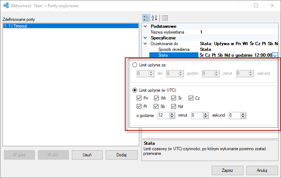281x178 pixels.
Task: Sort properties alphabetically
Action: coord(154,18)
